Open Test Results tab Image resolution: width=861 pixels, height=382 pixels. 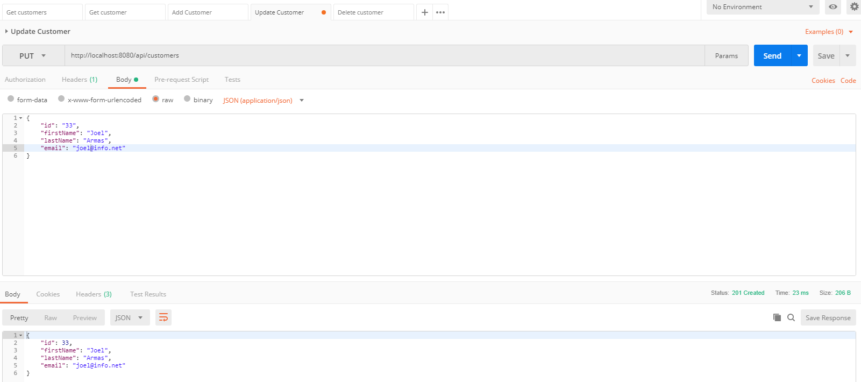tap(148, 294)
